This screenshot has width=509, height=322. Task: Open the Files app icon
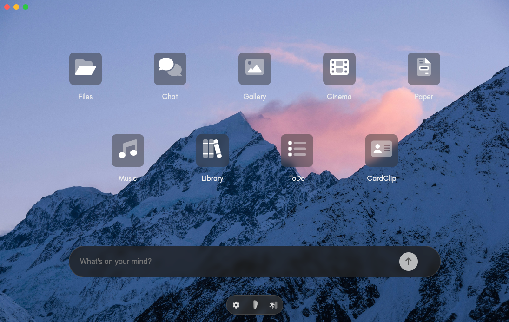click(x=86, y=69)
